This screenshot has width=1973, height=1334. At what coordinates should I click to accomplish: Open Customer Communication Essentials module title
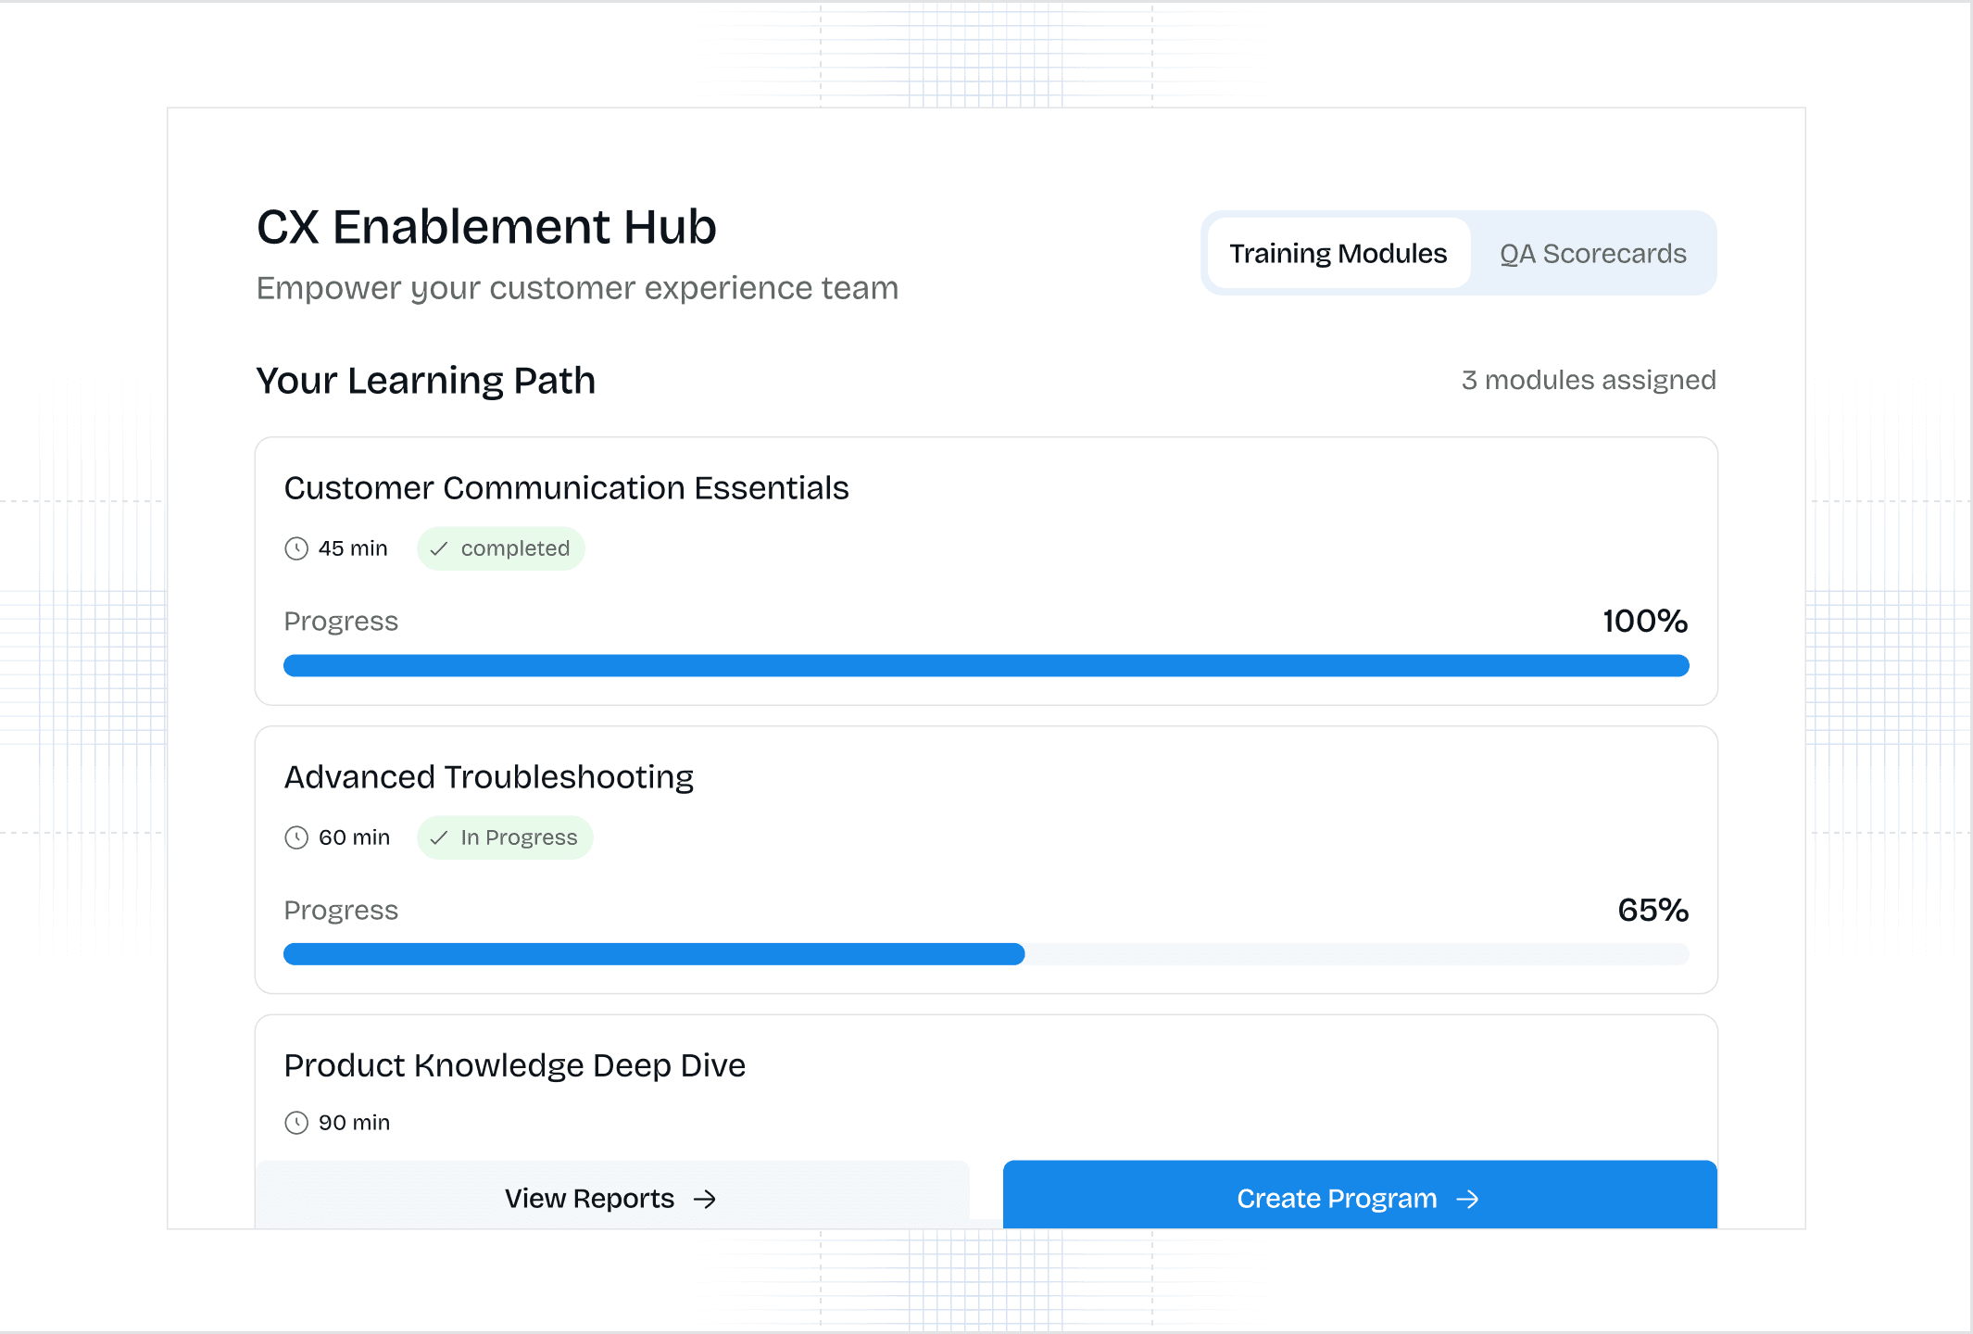point(566,488)
